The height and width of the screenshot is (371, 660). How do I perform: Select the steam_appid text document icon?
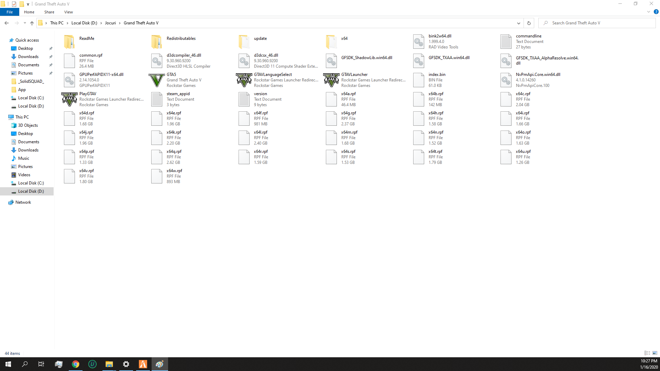(x=157, y=99)
